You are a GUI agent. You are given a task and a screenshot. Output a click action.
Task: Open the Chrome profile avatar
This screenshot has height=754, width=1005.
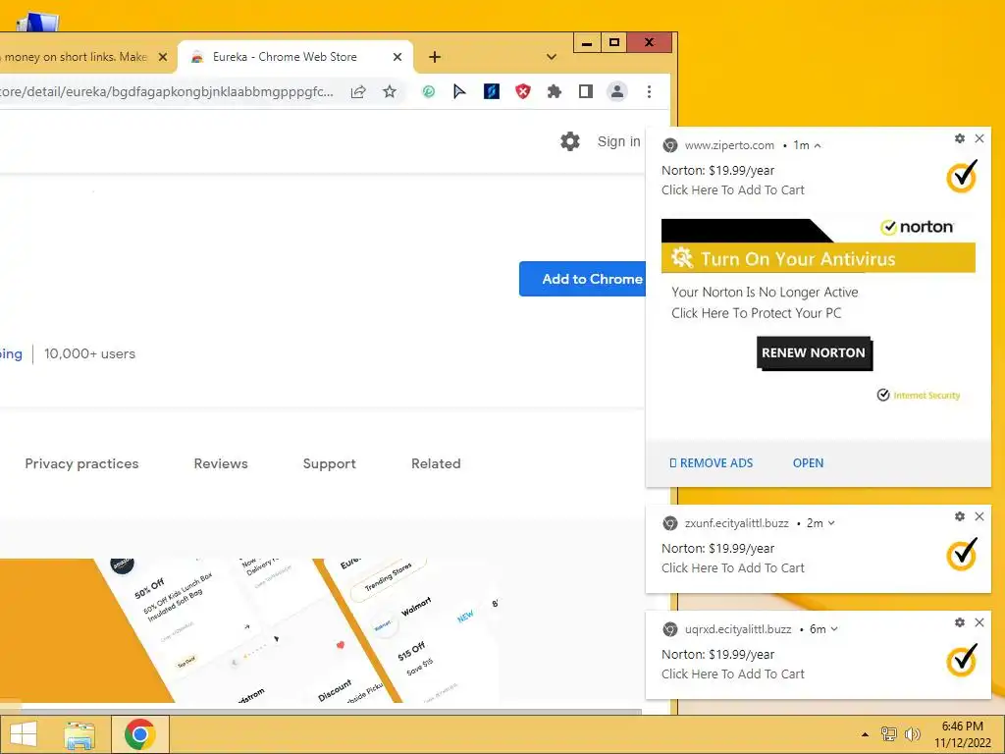pyautogui.click(x=617, y=91)
